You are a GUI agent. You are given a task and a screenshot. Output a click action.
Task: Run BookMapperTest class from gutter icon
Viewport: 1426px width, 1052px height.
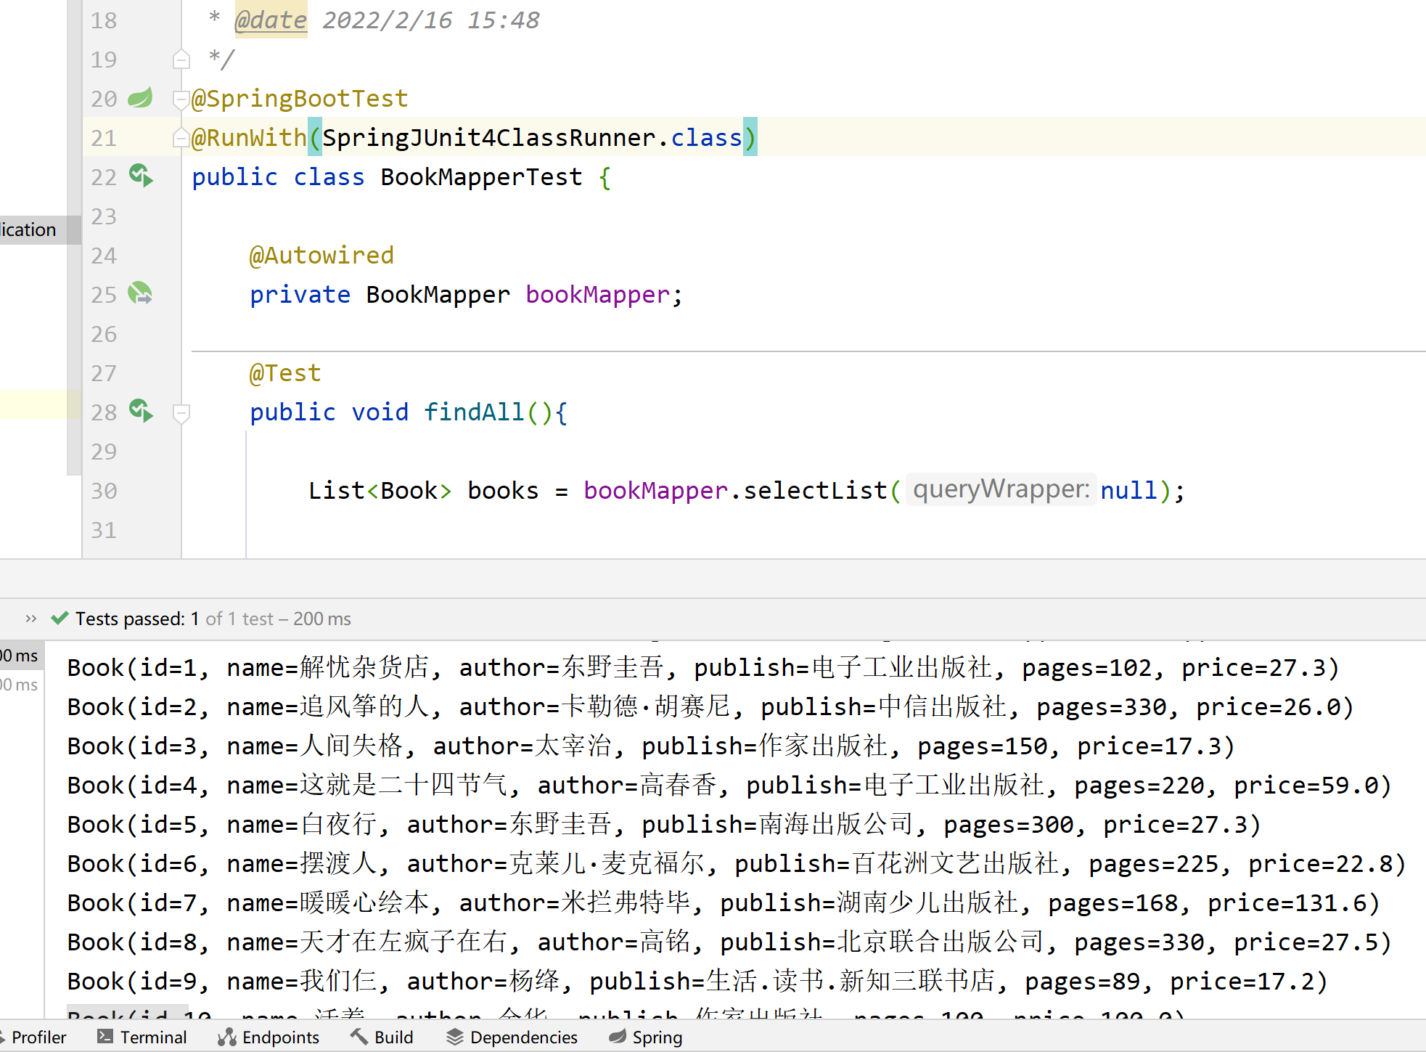(x=141, y=176)
